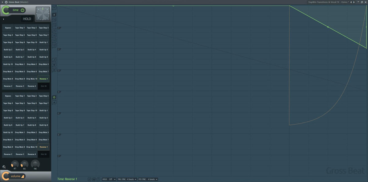Select Bypass in the time slot bank
The height and width of the screenshot is (182, 368).
(8, 28)
